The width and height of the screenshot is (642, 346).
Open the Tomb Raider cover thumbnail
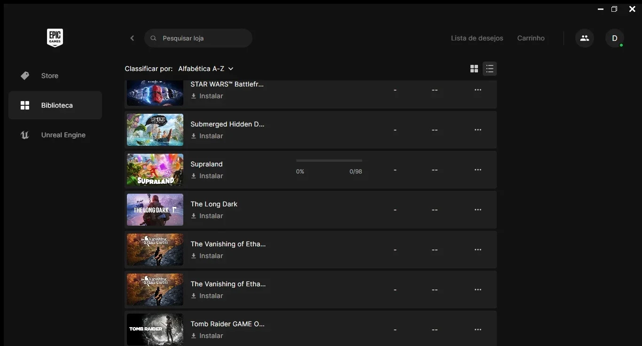point(155,330)
